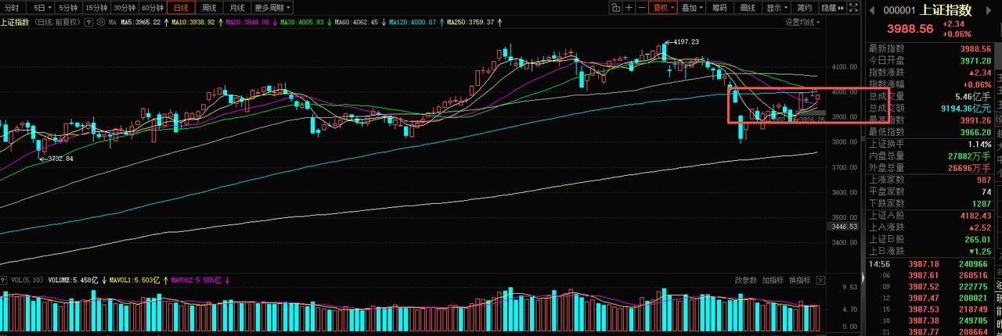Image resolution: width=1002 pixels, height=336 pixels.
Task: Click the minus zoom-out icon
Action: [x=642, y=8]
